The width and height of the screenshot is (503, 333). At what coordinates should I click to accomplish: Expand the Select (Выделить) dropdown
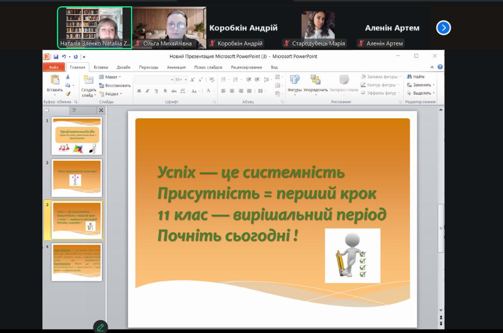click(421, 93)
